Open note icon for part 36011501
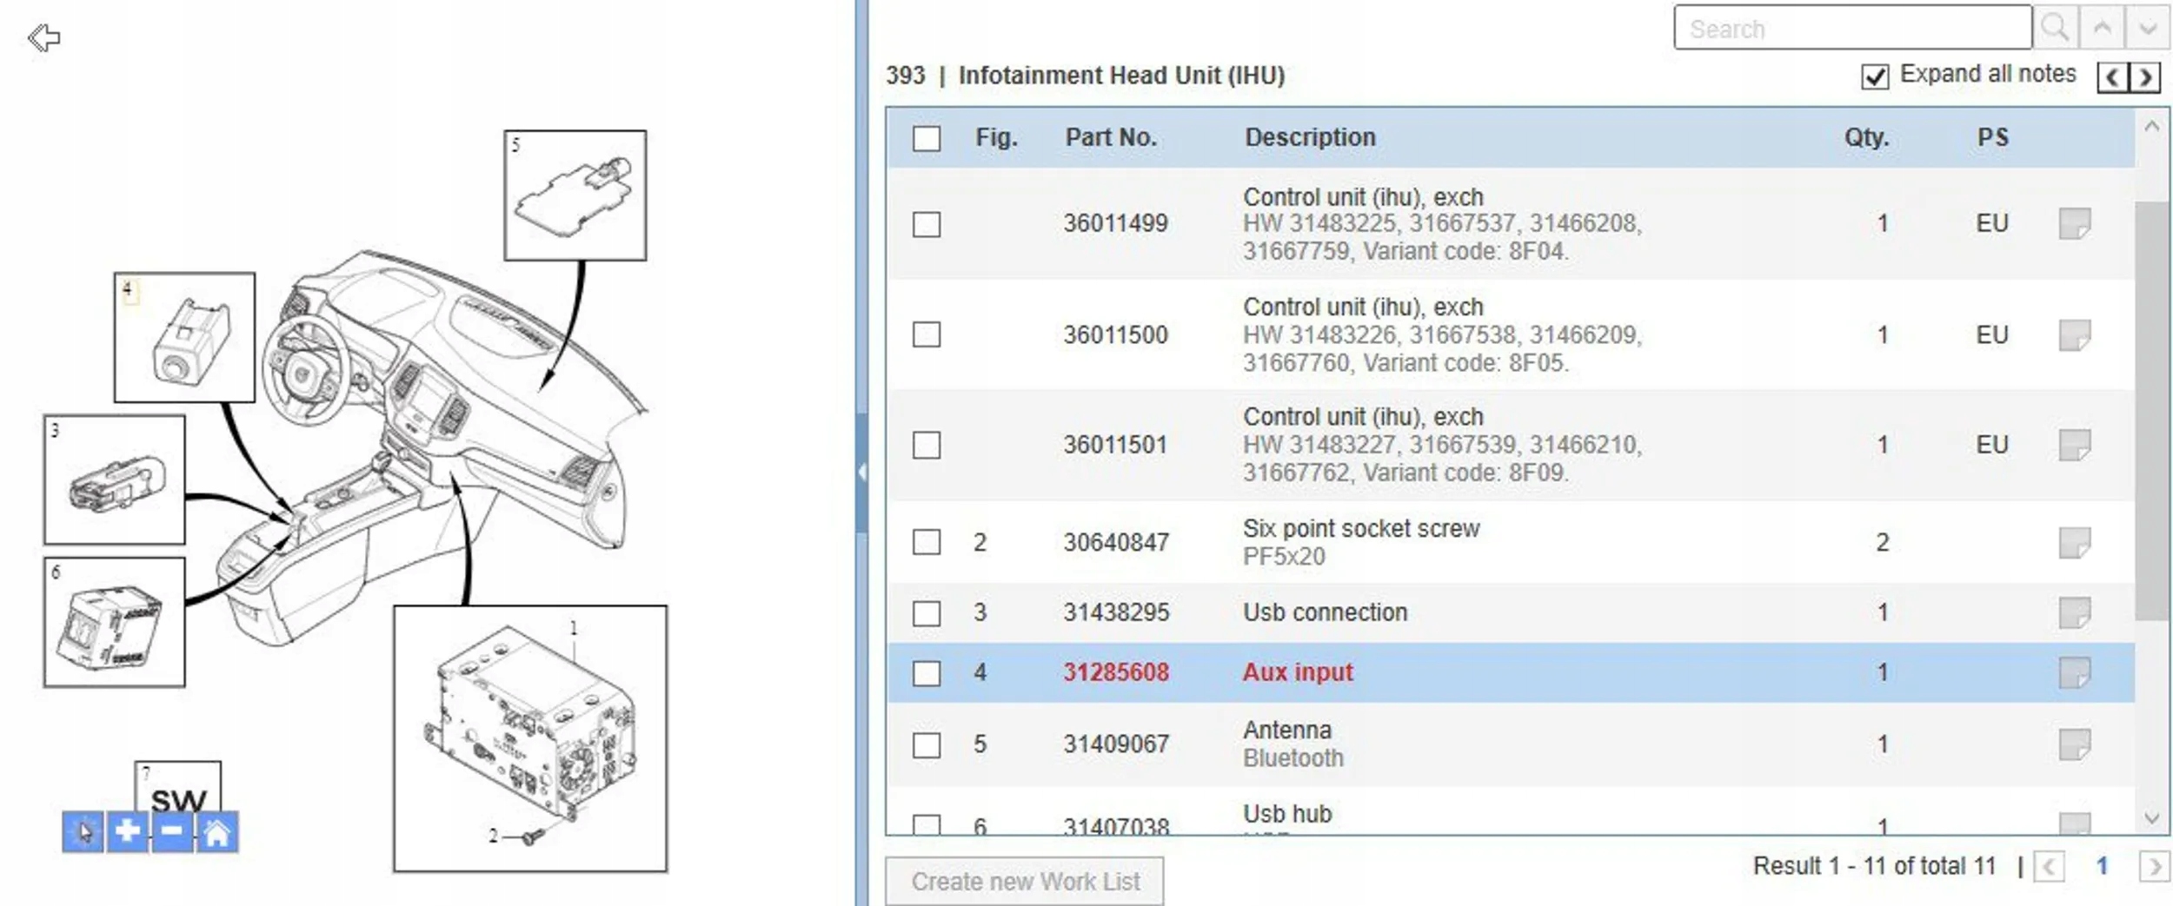2173x906 pixels. (2075, 445)
